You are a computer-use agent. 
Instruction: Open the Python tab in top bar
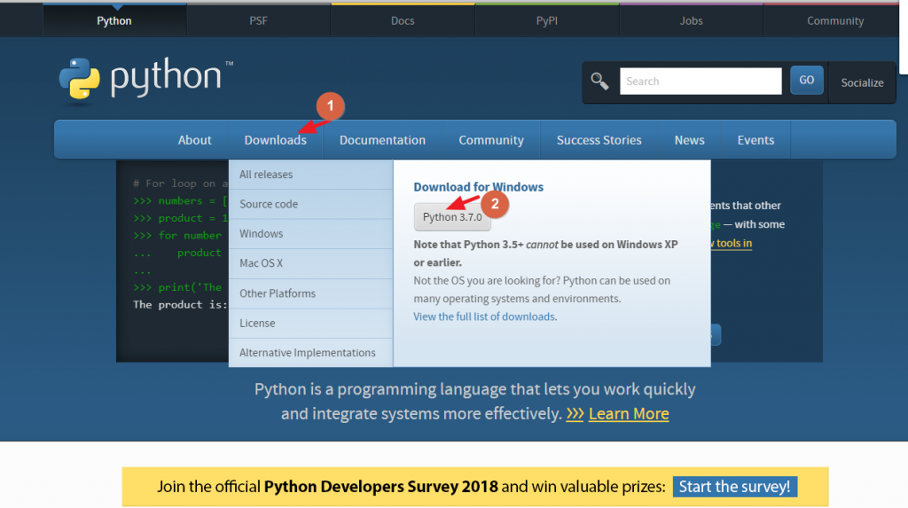coord(114,21)
